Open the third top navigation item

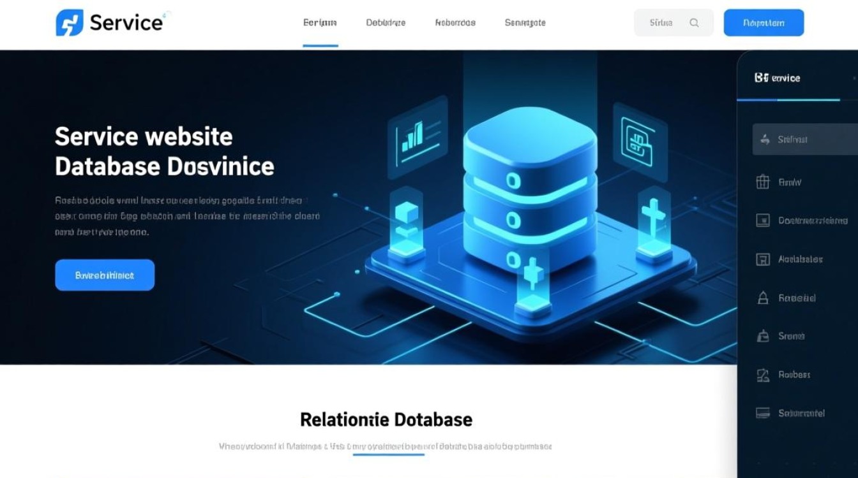455,23
